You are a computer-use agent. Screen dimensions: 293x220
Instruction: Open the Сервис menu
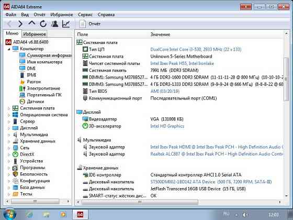[85, 15]
